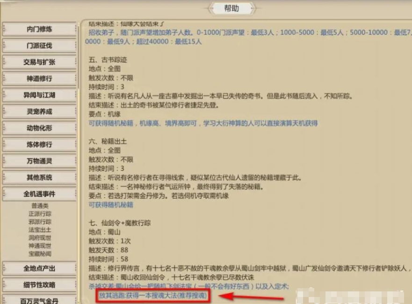Click blue note starting 可获得随机秘籍，机缘高
Viewport: 412px width, 304px height.
click(x=203, y=123)
